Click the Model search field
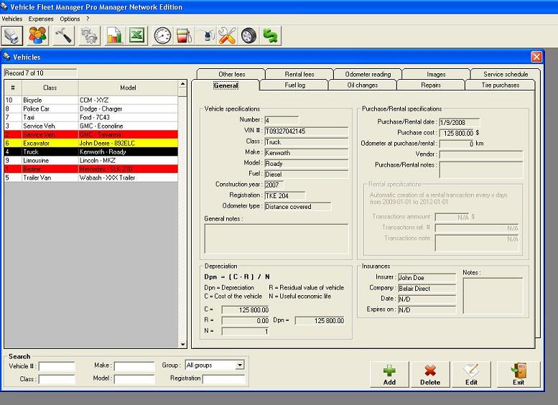Screen dimensions: 558x405 (x=134, y=379)
